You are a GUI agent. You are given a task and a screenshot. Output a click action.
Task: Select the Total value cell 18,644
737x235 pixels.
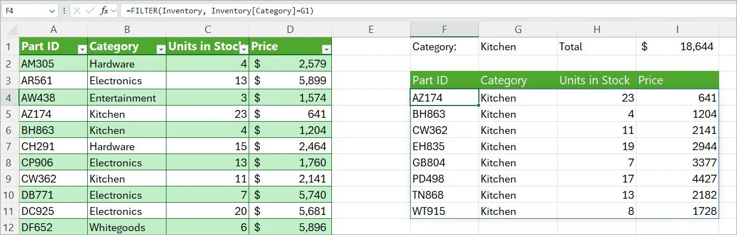click(678, 47)
